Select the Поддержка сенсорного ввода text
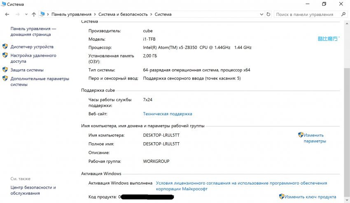This screenshot has width=350, height=203. click(x=192, y=78)
